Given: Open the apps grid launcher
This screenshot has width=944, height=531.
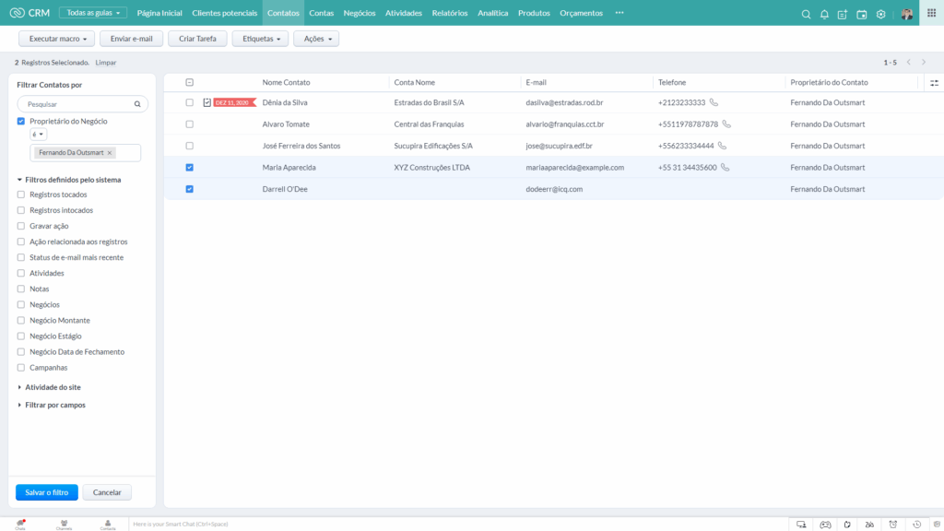Looking at the screenshot, I should point(931,13).
